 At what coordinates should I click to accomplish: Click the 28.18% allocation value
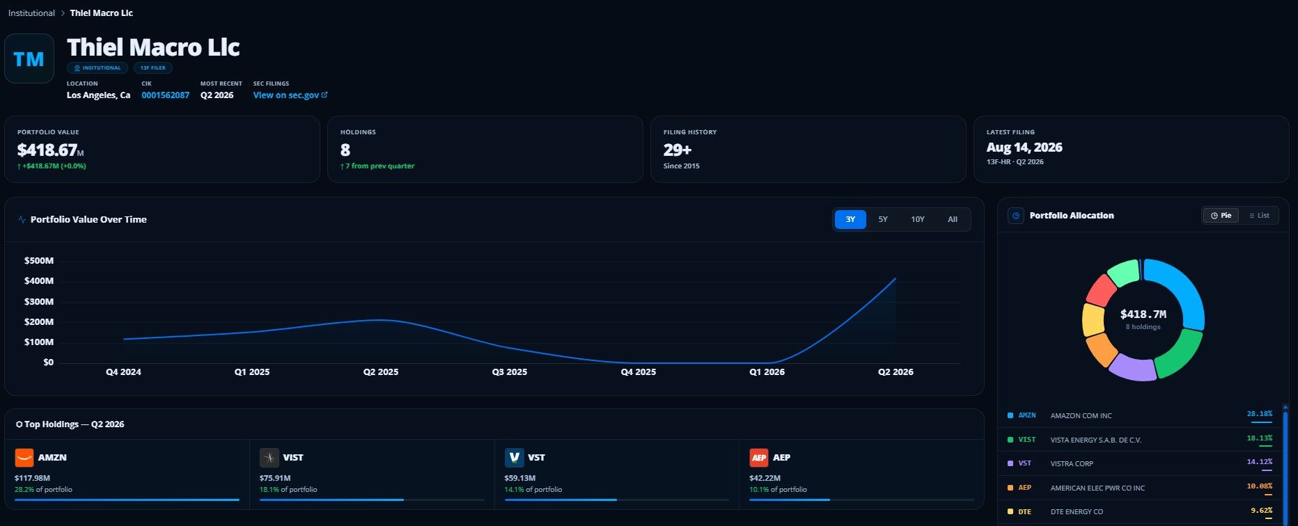(1260, 414)
